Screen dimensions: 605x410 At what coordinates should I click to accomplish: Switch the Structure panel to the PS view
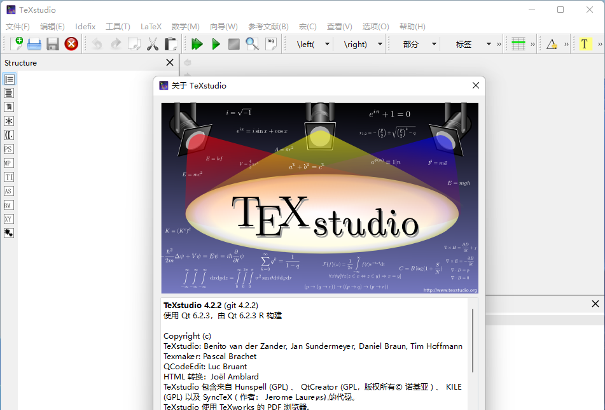pyautogui.click(x=9, y=148)
